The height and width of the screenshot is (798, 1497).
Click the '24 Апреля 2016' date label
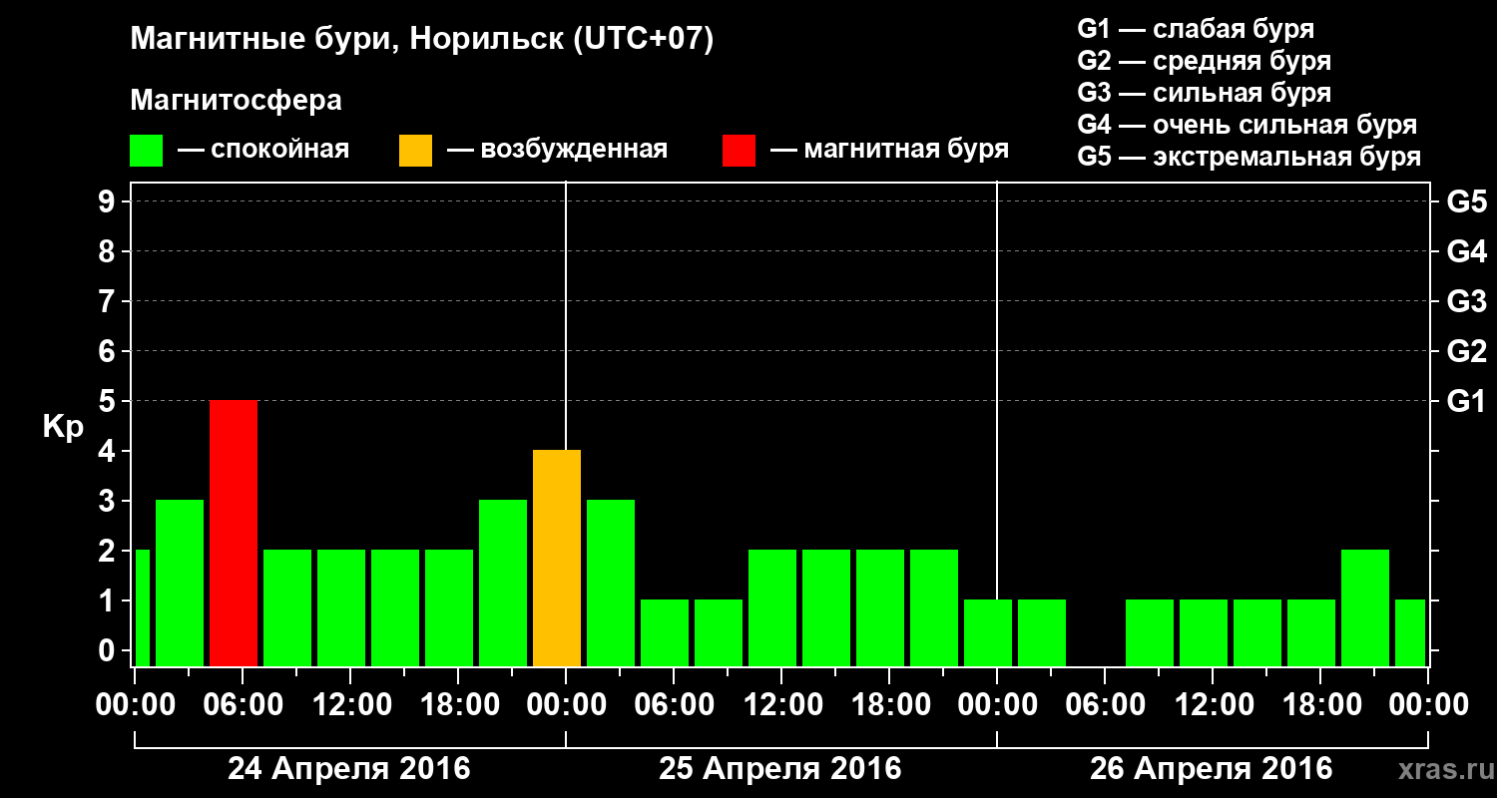tap(349, 769)
